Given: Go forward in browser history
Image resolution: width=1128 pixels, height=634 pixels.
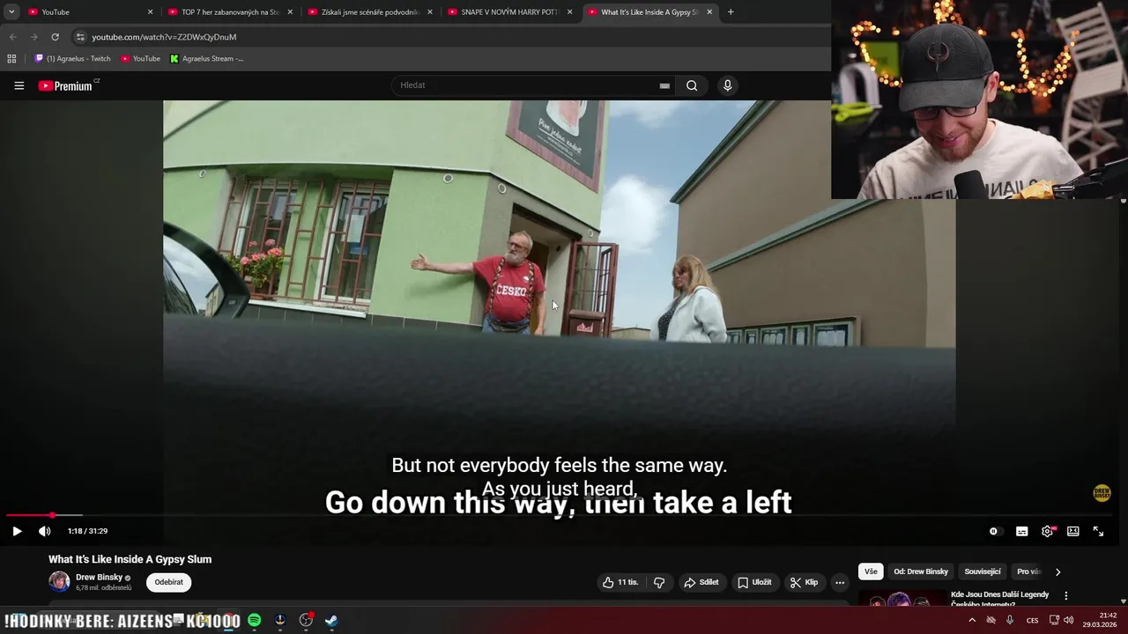Looking at the screenshot, I should pyautogui.click(x=33, y=37).
